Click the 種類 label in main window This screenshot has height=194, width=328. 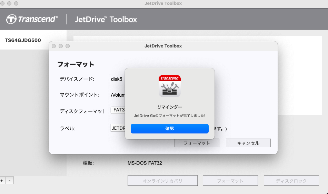pyautogui.click(x=88, y=163)
